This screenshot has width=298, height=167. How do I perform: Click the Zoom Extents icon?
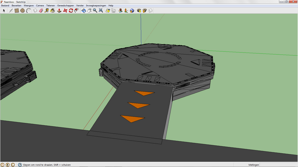[101, 11]
